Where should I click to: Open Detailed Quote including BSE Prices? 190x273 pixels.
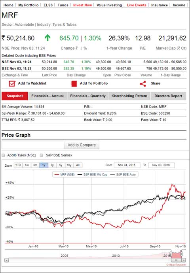coord(29,56)
